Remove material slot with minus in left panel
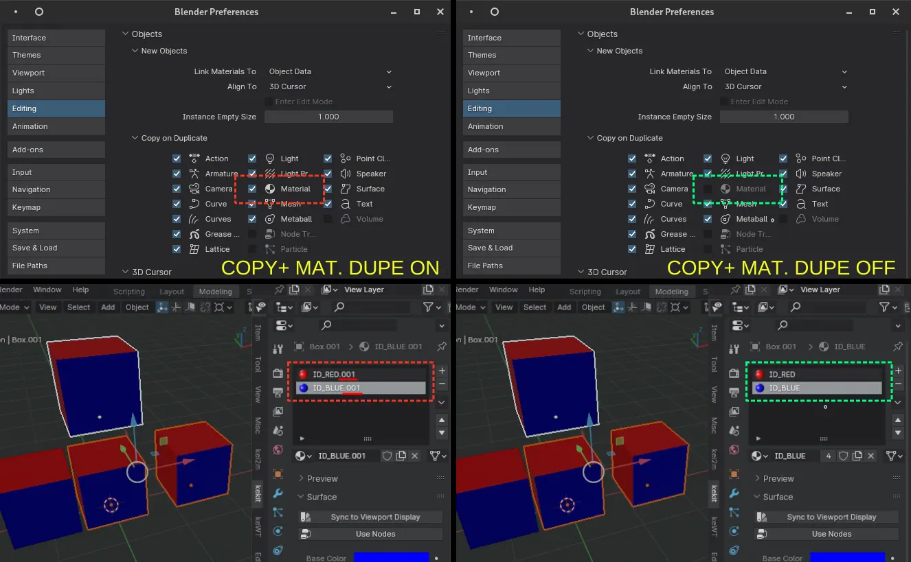Image resolution: width=911 pixels, height=562 pixels. click(x=442, y=384)
